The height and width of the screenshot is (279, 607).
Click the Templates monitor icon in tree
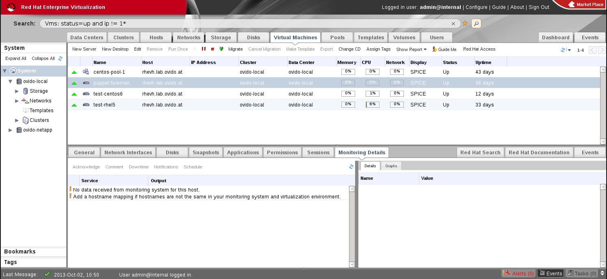click(x=26, y=111)
